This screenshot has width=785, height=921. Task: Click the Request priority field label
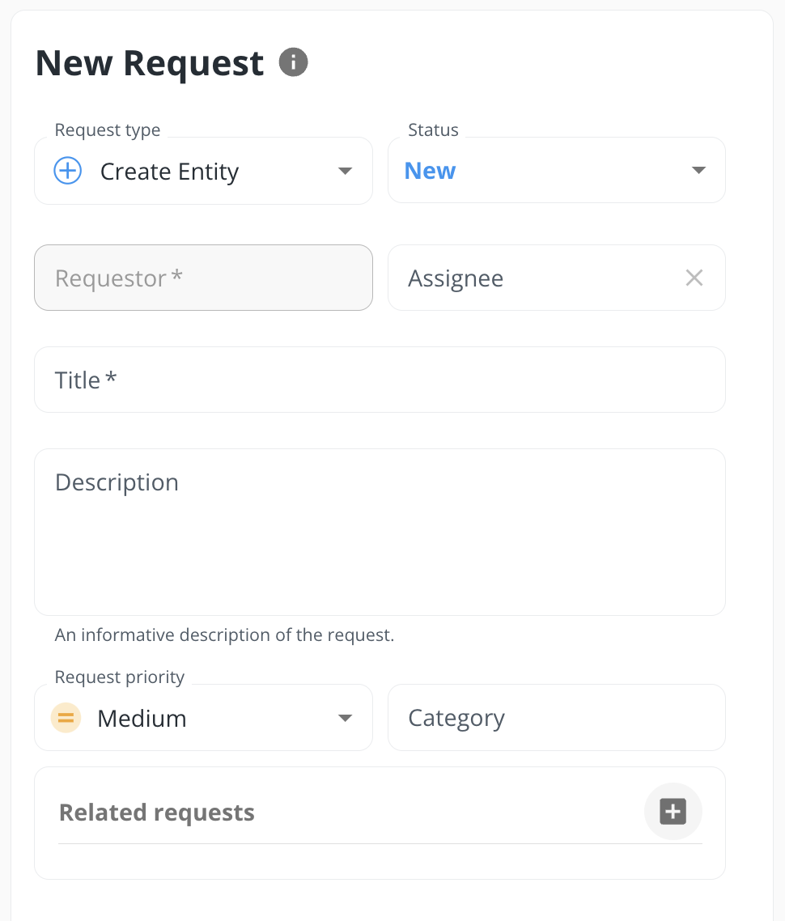tap(120, 677)
